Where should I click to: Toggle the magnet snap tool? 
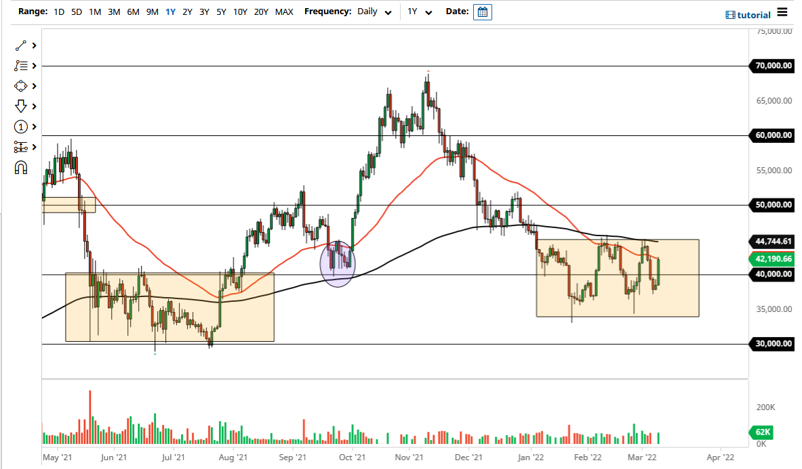point(20,167)
